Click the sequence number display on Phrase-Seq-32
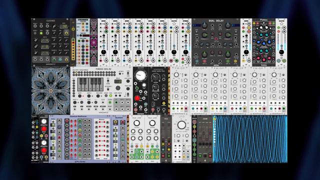Screen dimensions: 320x180 click(x=118, y=81)
